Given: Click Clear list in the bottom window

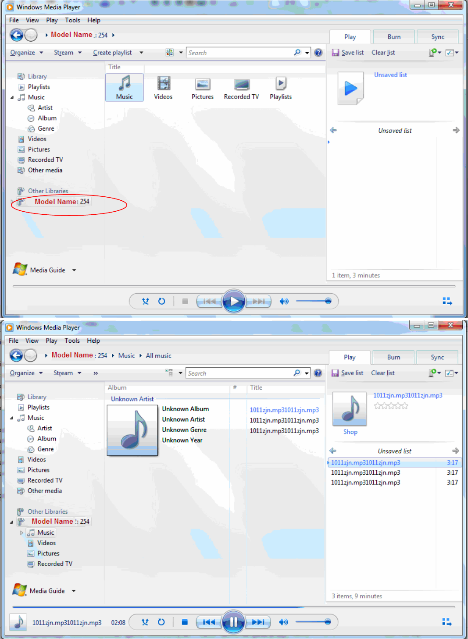Looking at the screenshot, I should [383, 373].
